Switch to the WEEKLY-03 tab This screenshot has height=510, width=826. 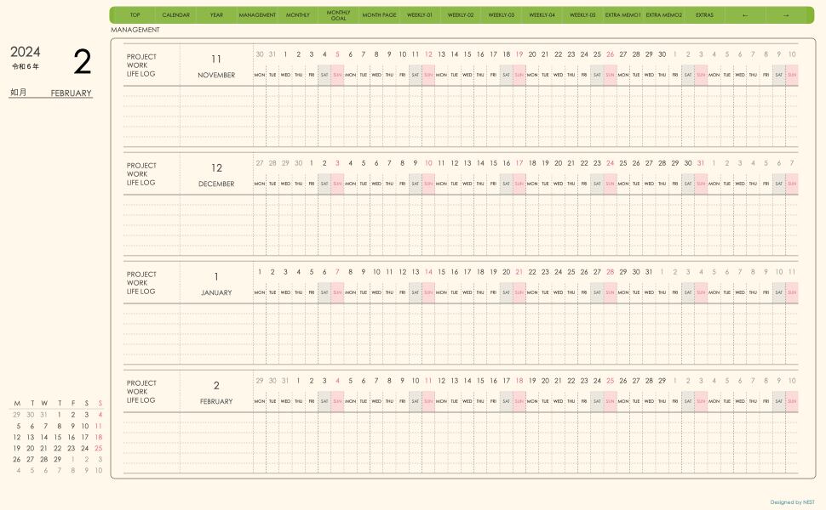point(501,15)
